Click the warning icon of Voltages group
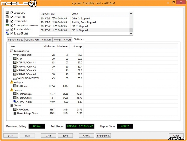The height and width of the screenshot is (141, 187). (x=12, y=82)
